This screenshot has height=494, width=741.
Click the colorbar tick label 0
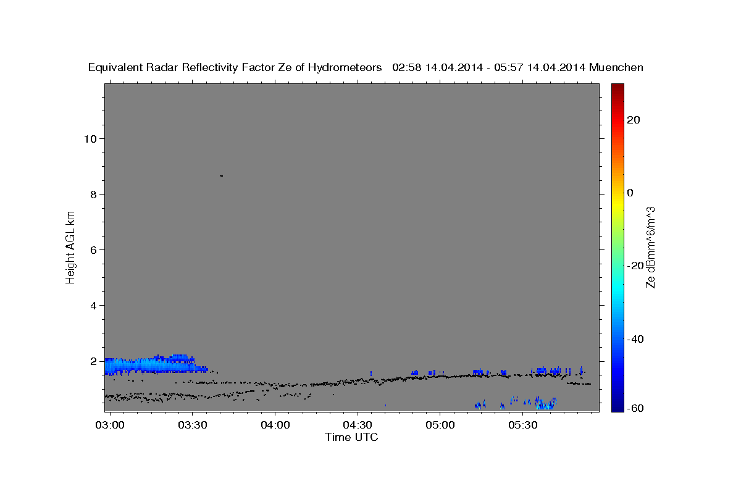(x=630, y=193)
